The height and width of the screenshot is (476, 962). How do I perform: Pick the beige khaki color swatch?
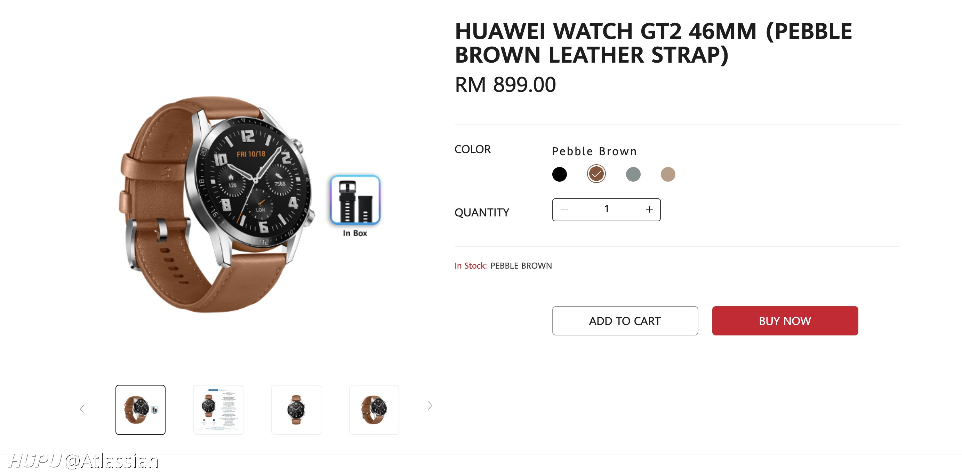(x=668, y=174)
